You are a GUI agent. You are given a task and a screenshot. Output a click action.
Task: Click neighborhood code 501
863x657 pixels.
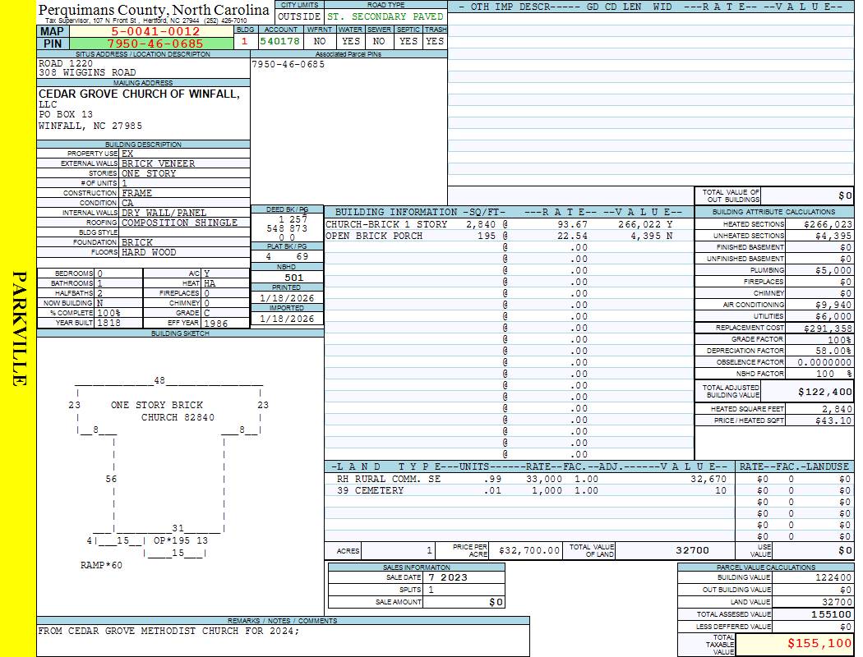tap(294, 278)
